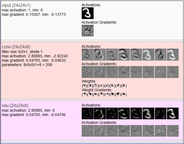Open the first conv activation gradient map

click(88, 72)
